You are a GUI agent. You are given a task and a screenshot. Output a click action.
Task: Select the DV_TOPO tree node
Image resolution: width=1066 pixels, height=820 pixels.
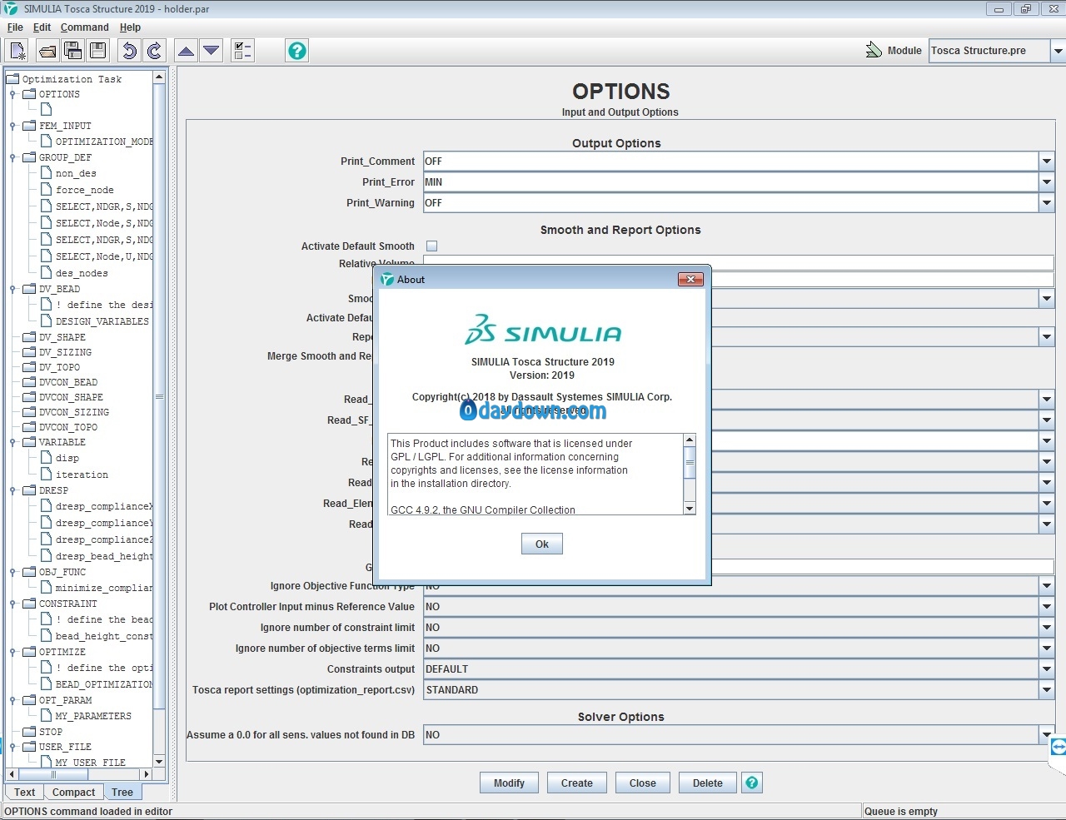59,367
